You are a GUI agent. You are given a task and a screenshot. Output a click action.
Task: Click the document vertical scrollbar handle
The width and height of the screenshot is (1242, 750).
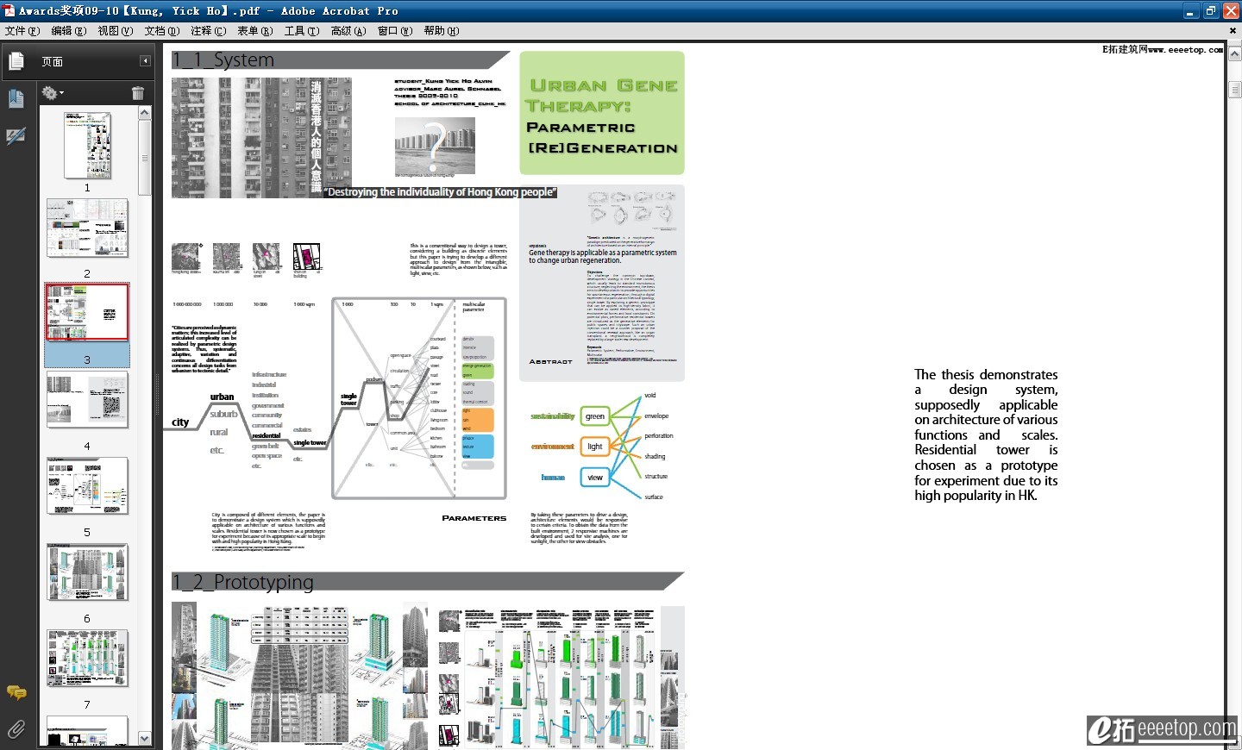1234,90
